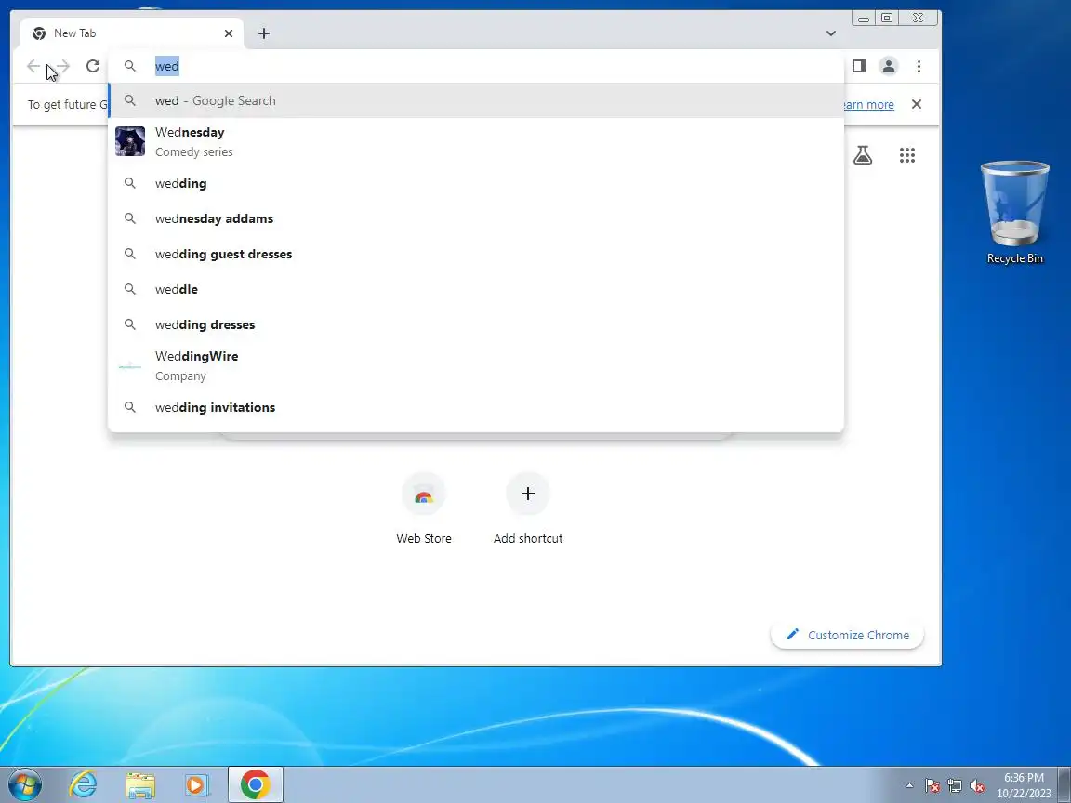The height and width of the screenshot is (803, 1071).
Task: Click the Wednesday series thumbnail image
Action: coord(130,141)
